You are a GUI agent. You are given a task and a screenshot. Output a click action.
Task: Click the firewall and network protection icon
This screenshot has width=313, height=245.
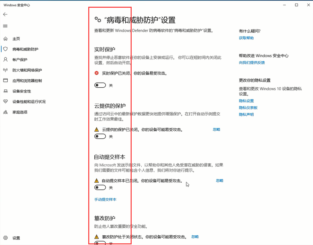pyautogui.click(x=5, y=70)
